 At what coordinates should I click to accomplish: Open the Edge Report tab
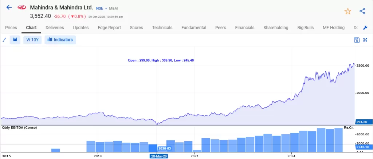pyautogui.click(x=109, y=28)
